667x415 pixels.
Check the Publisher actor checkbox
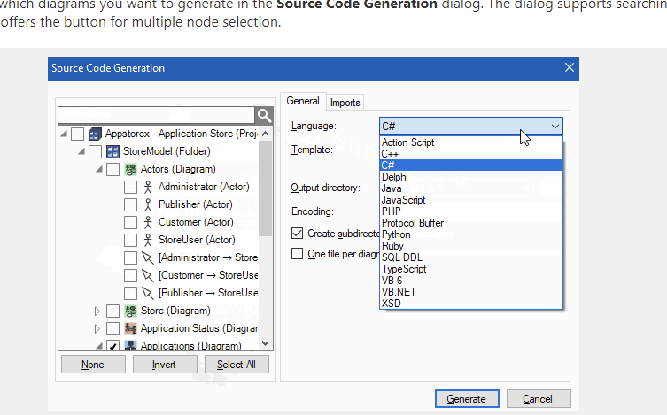(130, 204)
